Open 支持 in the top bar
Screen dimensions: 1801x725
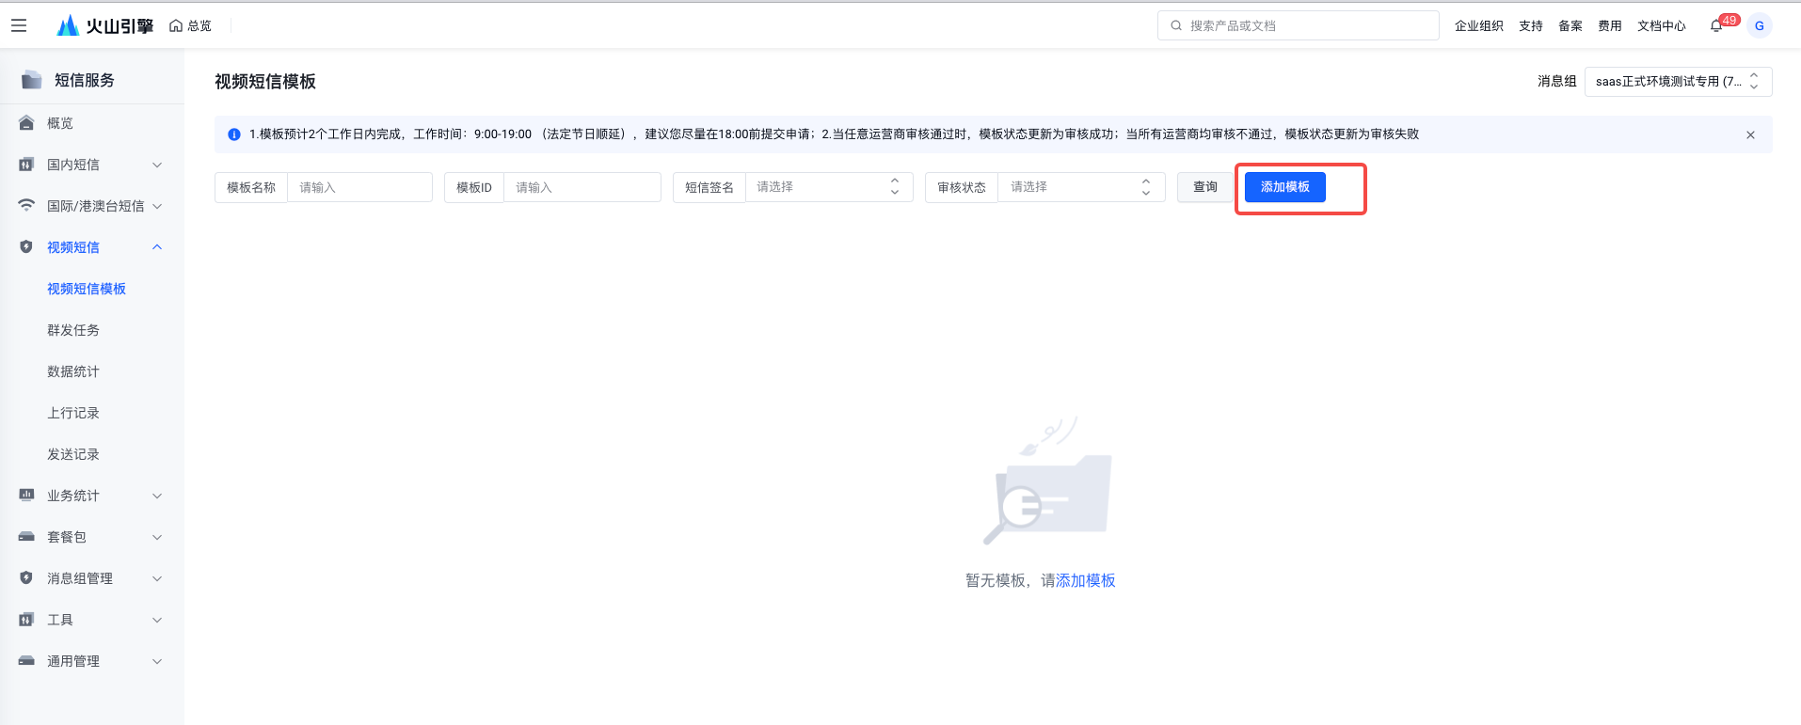1531,25
